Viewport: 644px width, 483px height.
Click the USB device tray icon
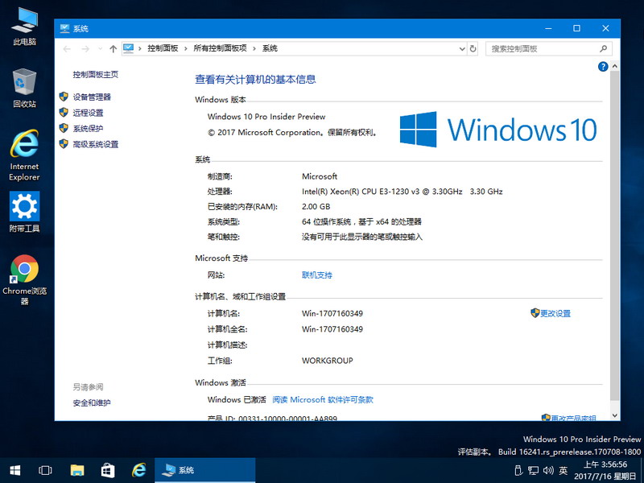pyautogui.click(x=518, y=470)
